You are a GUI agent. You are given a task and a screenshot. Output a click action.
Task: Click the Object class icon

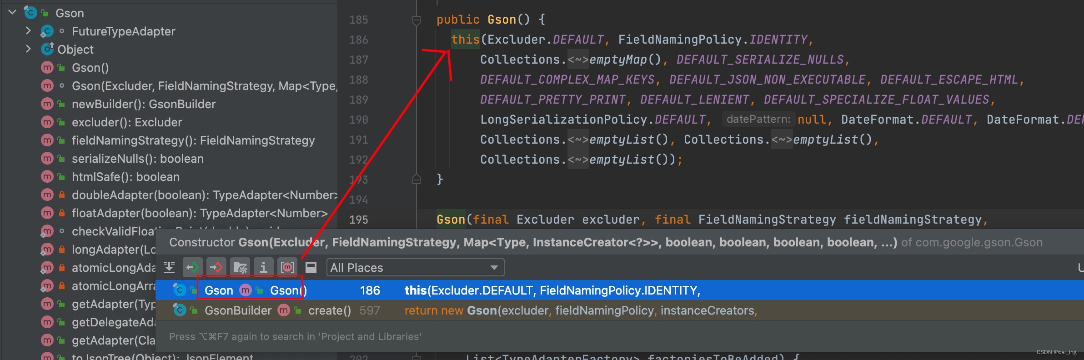click(x=47, y=49)
